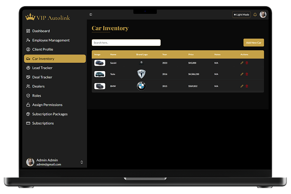Open Lead Tracker from the sidebar

pyautogui.click(x=42, y=68)
